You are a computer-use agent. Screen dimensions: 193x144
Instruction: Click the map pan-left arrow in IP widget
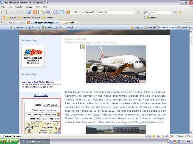coord(28,127)
